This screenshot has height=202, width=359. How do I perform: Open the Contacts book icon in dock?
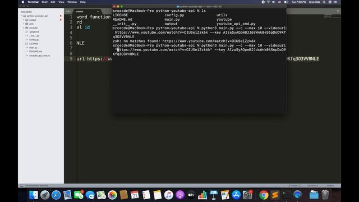pyautogui.click(x=123, y=195)
